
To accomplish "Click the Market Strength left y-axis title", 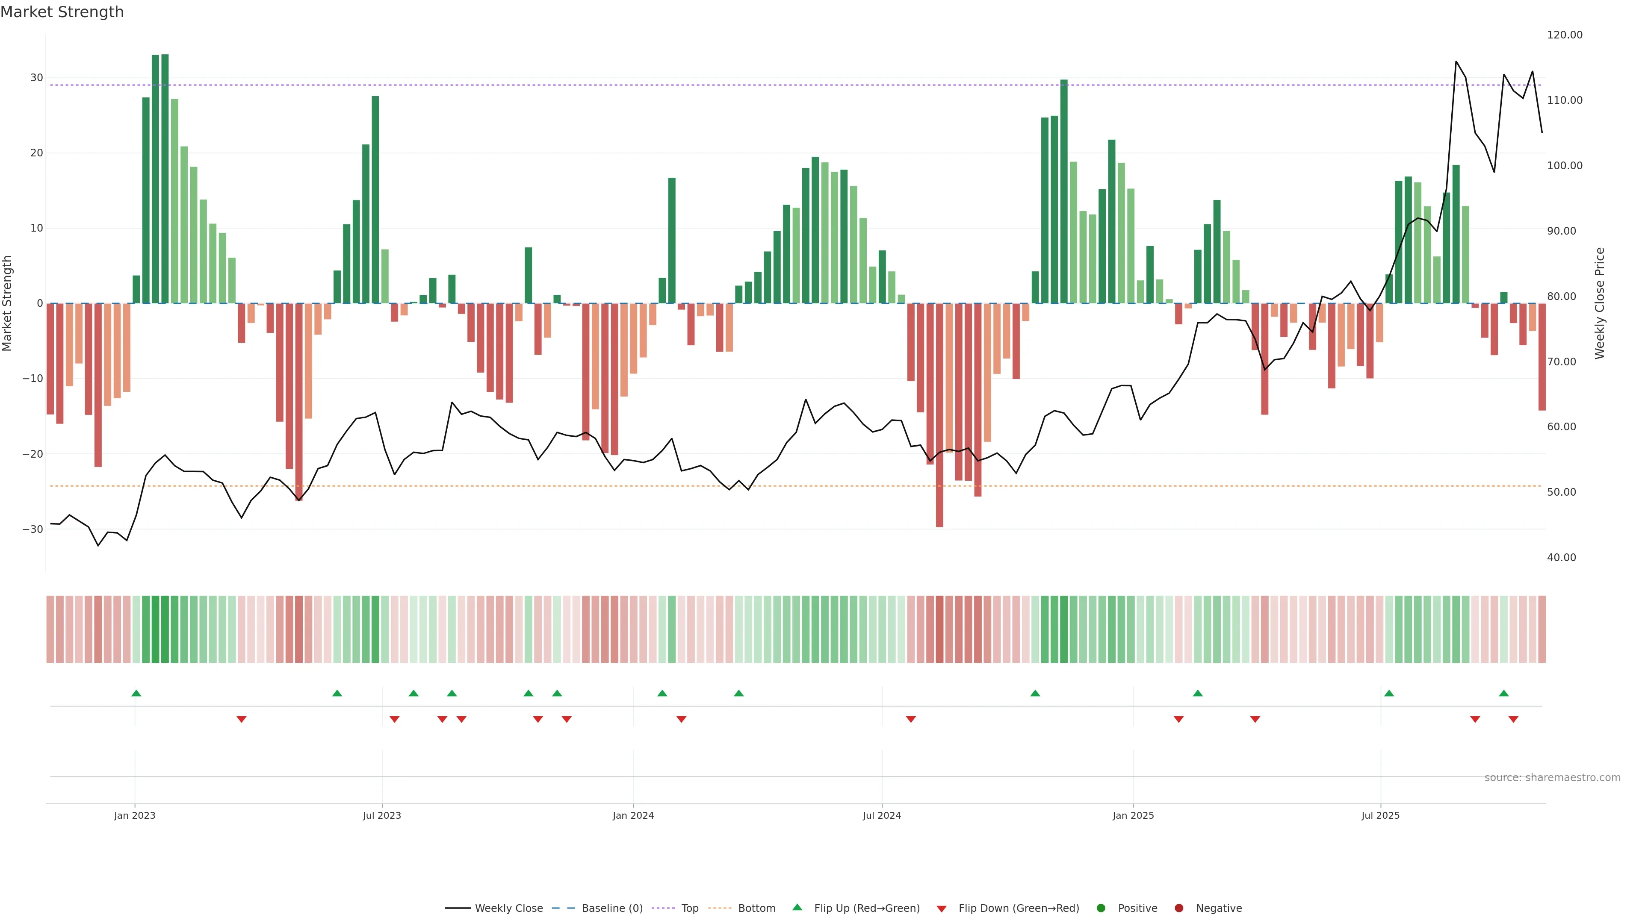I will [x=8, y=303].
